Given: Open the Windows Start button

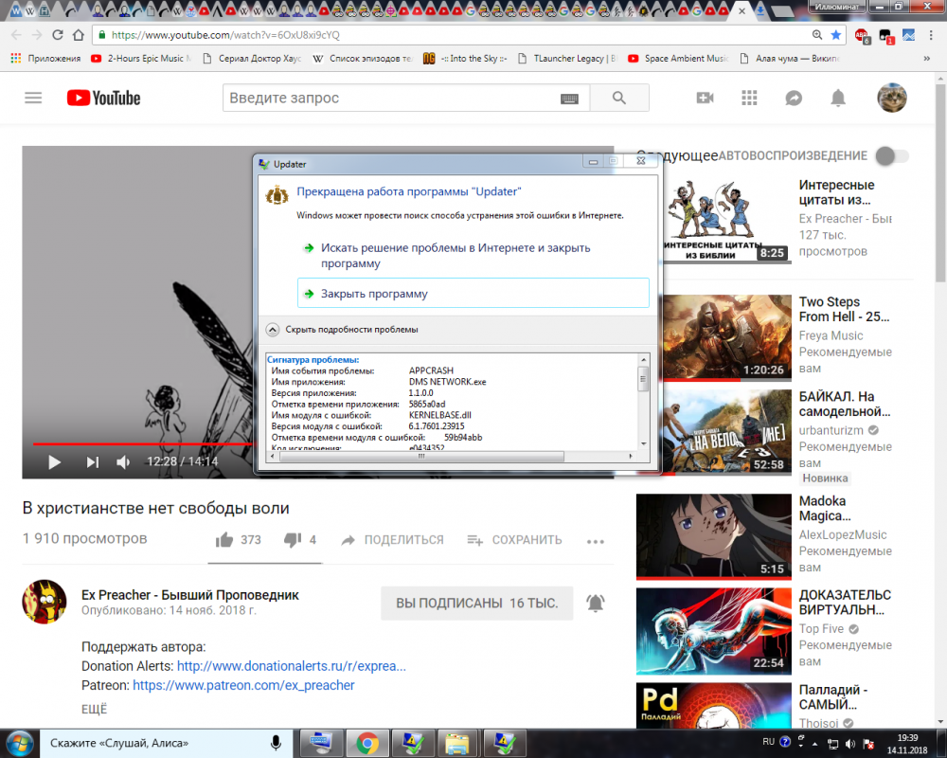Looking at the screenshot, I should coord(19,743).
